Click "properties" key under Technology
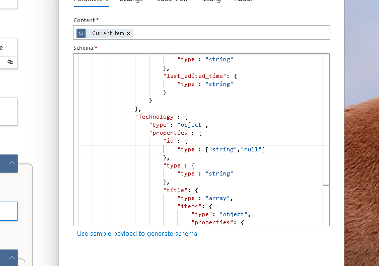This screenshot has height=266, width=379. pos(170,133)
